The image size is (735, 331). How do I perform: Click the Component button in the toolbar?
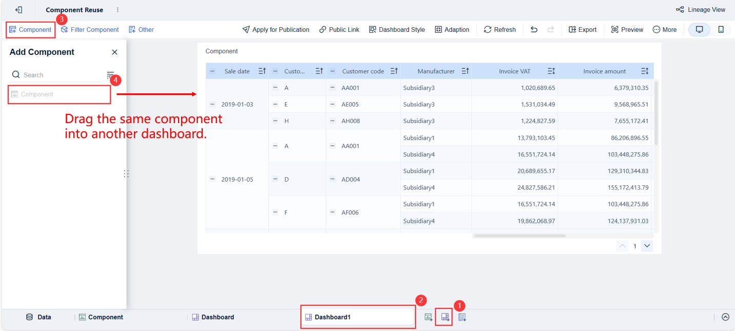pos(30,30)
